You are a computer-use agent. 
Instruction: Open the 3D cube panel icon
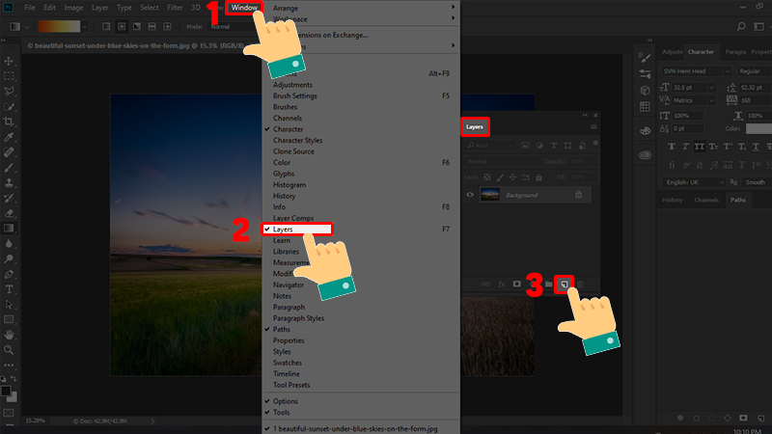645,90
